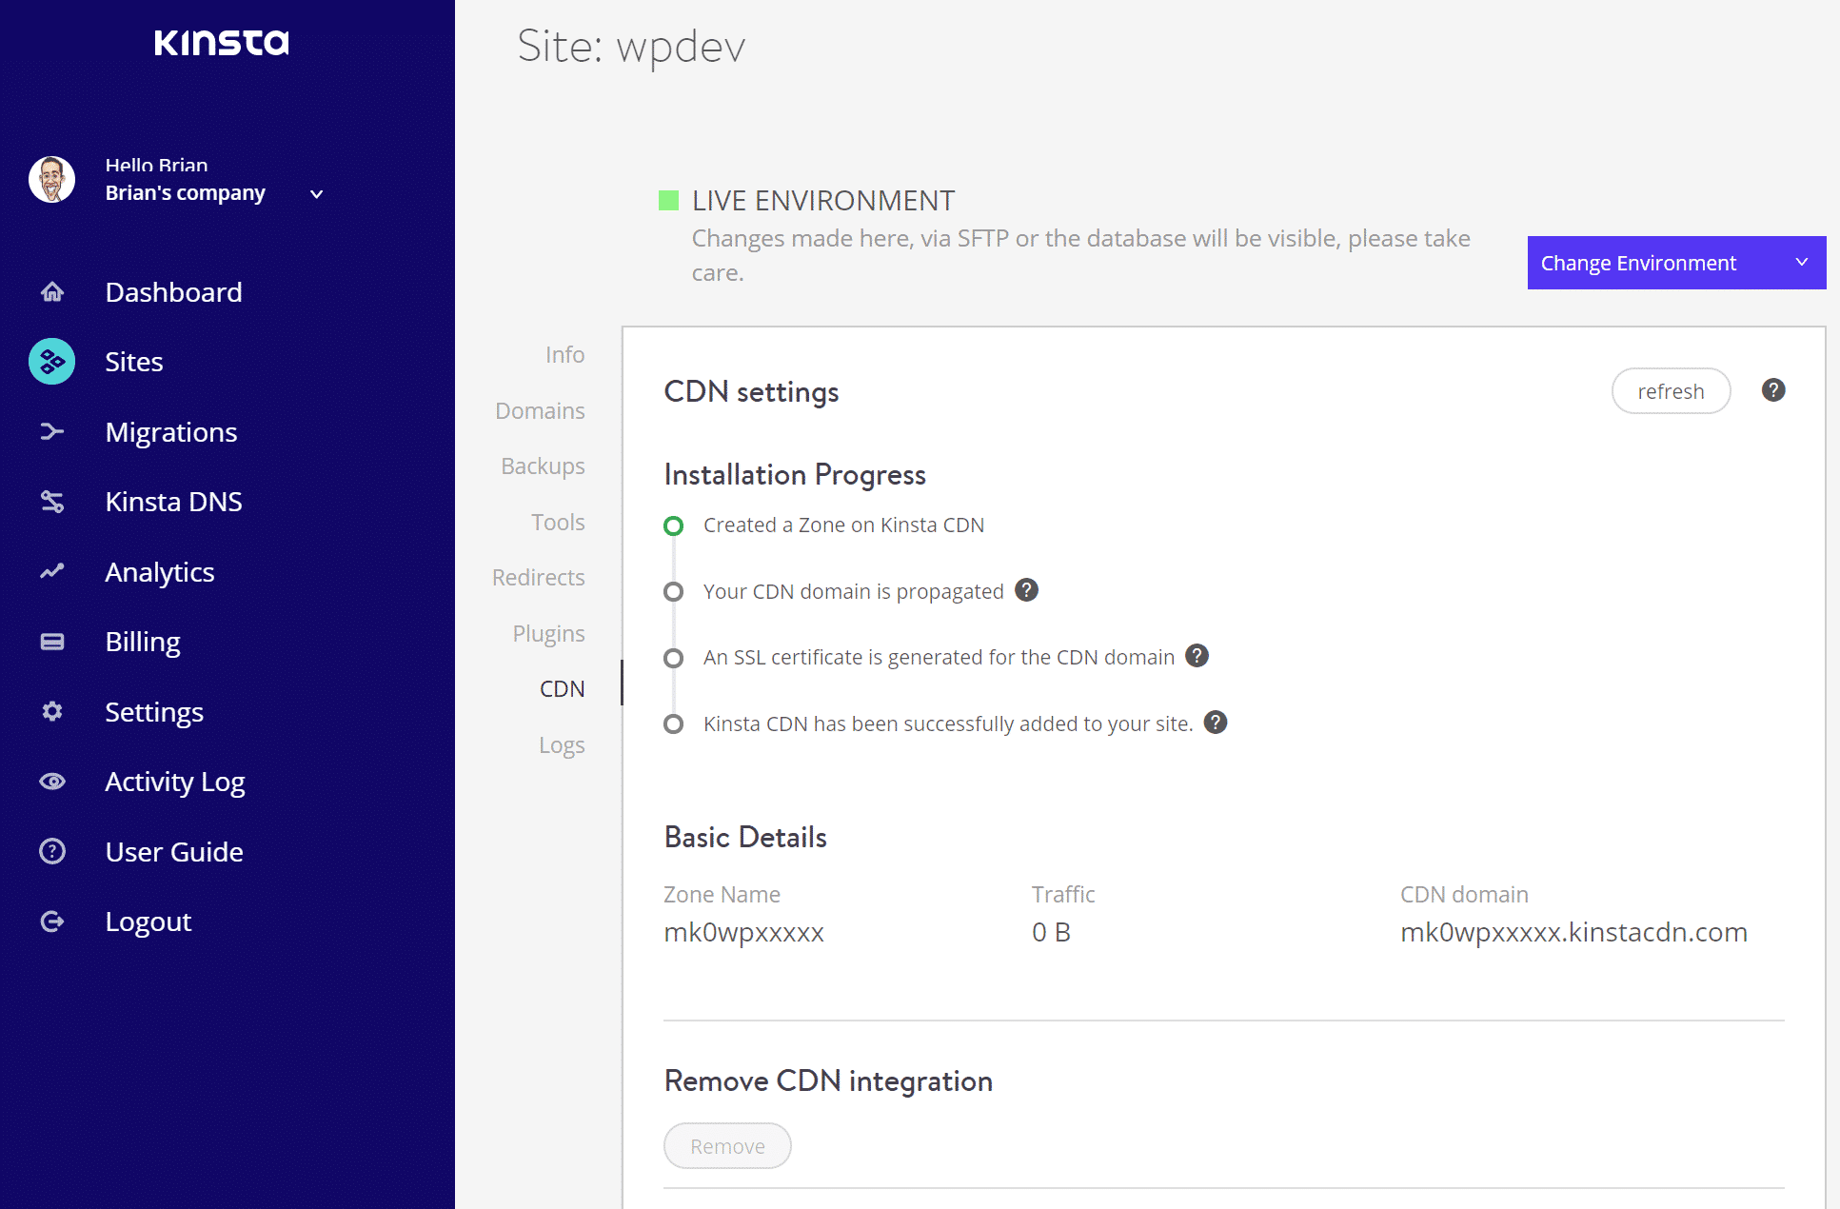Click the Activity Log eye icon
This screenshot has height=1209, width=1840.
(x=52, y=782)
